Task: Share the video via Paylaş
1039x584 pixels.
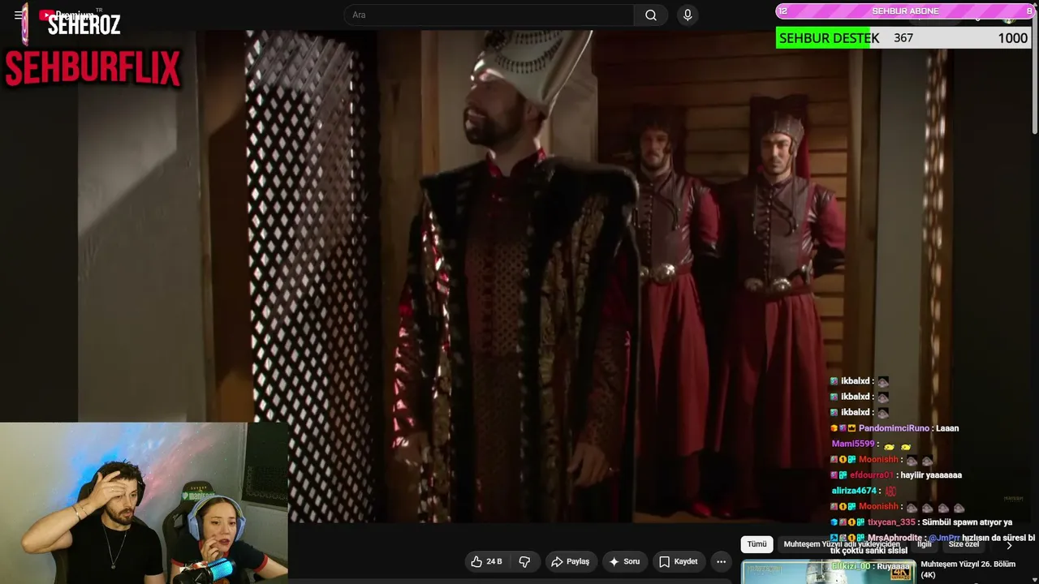Action: (x=570, y=561)
